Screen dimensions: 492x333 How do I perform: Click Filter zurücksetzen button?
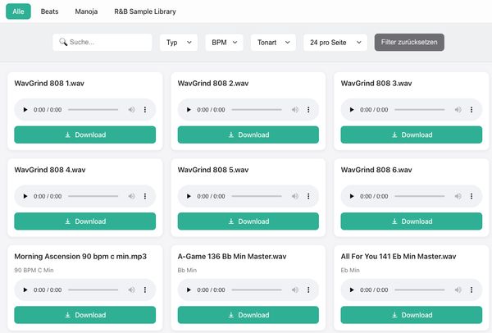pos(409,43)
